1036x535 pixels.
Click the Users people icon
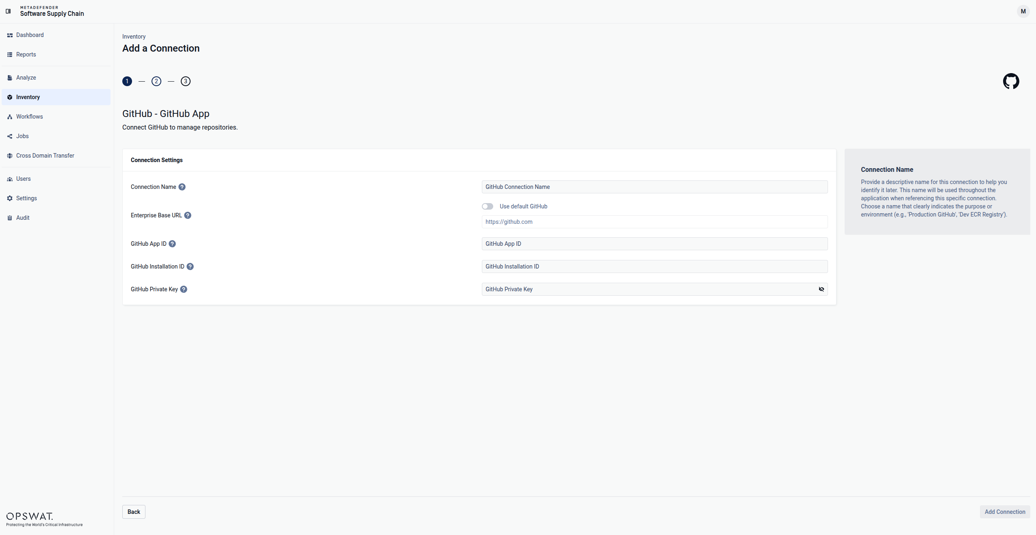point(10,179)
